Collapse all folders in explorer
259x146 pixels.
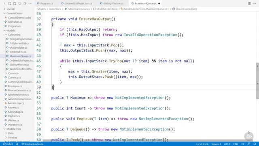25,3
